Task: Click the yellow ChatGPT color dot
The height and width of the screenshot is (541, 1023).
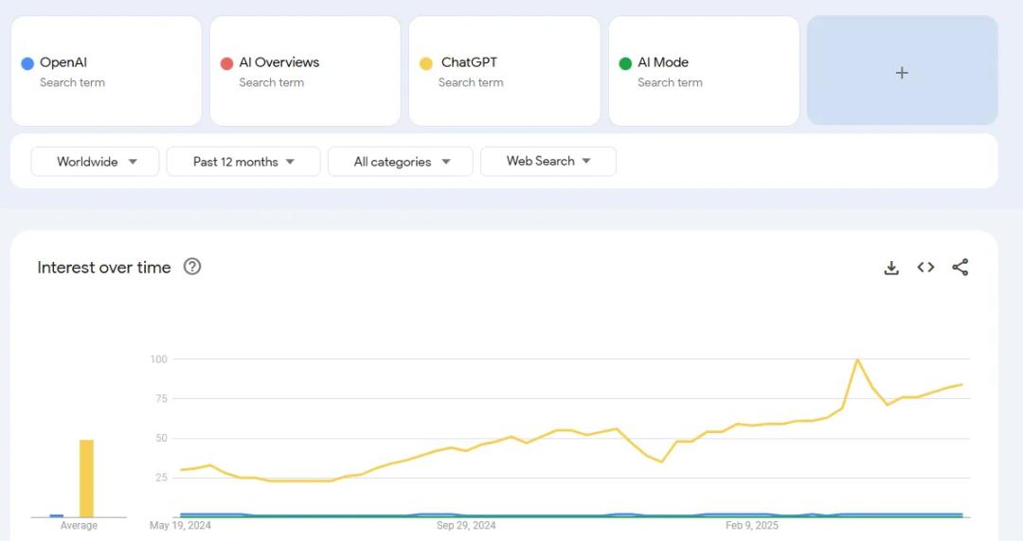Action: pyautogui.click(x=426, y=63)
